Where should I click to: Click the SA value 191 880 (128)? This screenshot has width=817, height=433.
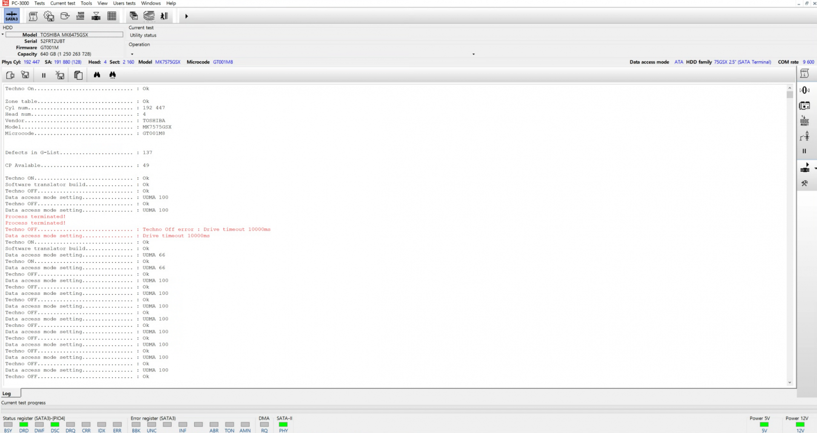point(68,62)
